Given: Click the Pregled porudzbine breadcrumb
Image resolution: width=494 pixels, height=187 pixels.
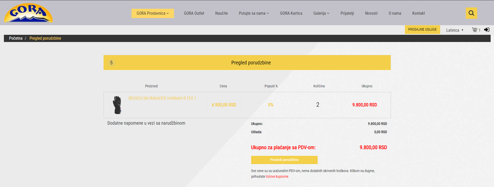Looking at the screenshot, I should 45,38.
